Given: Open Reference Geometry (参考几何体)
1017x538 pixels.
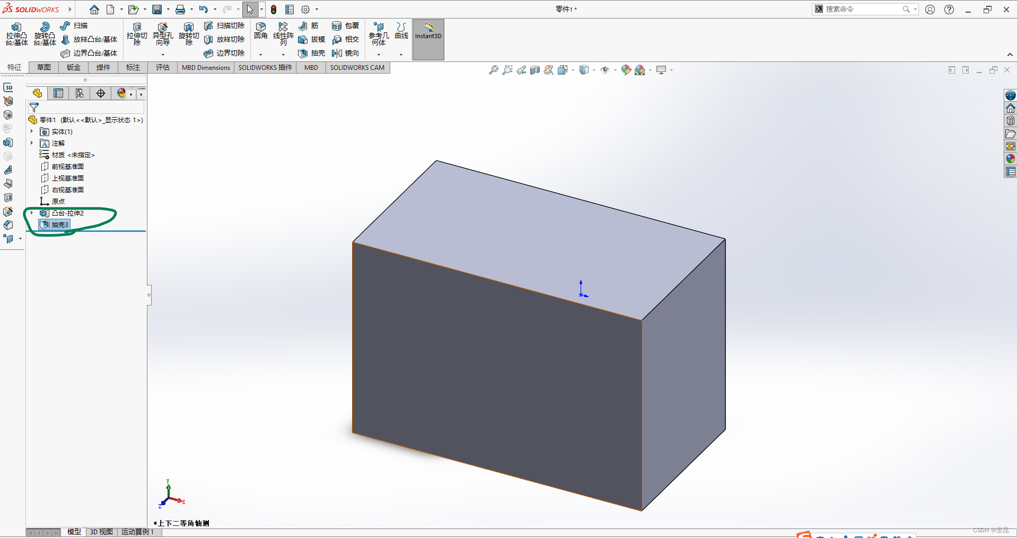Looking at the screenshot, I should click(x=379, y=34).
